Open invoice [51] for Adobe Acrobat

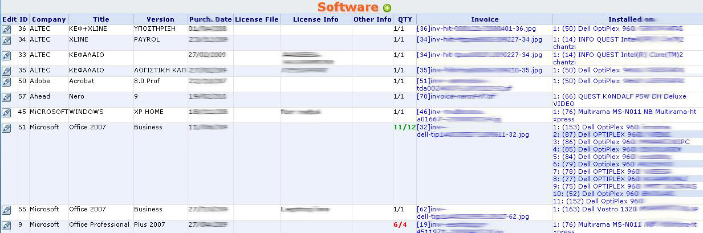(x=465, y=84)
